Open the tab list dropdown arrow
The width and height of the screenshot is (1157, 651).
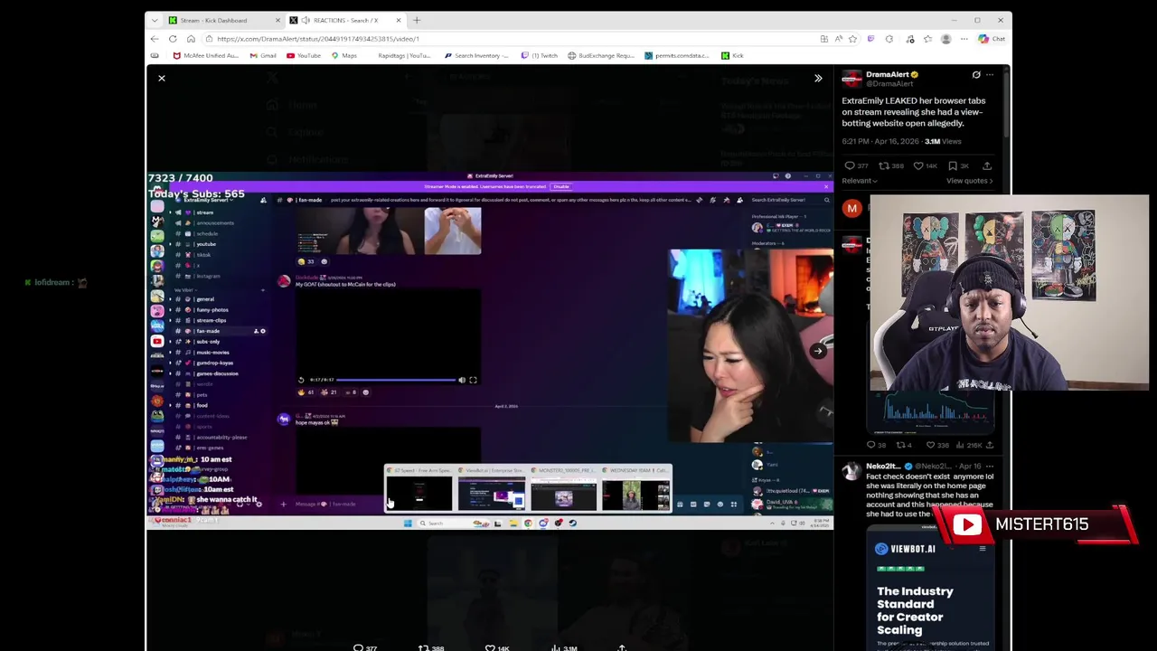155,20
